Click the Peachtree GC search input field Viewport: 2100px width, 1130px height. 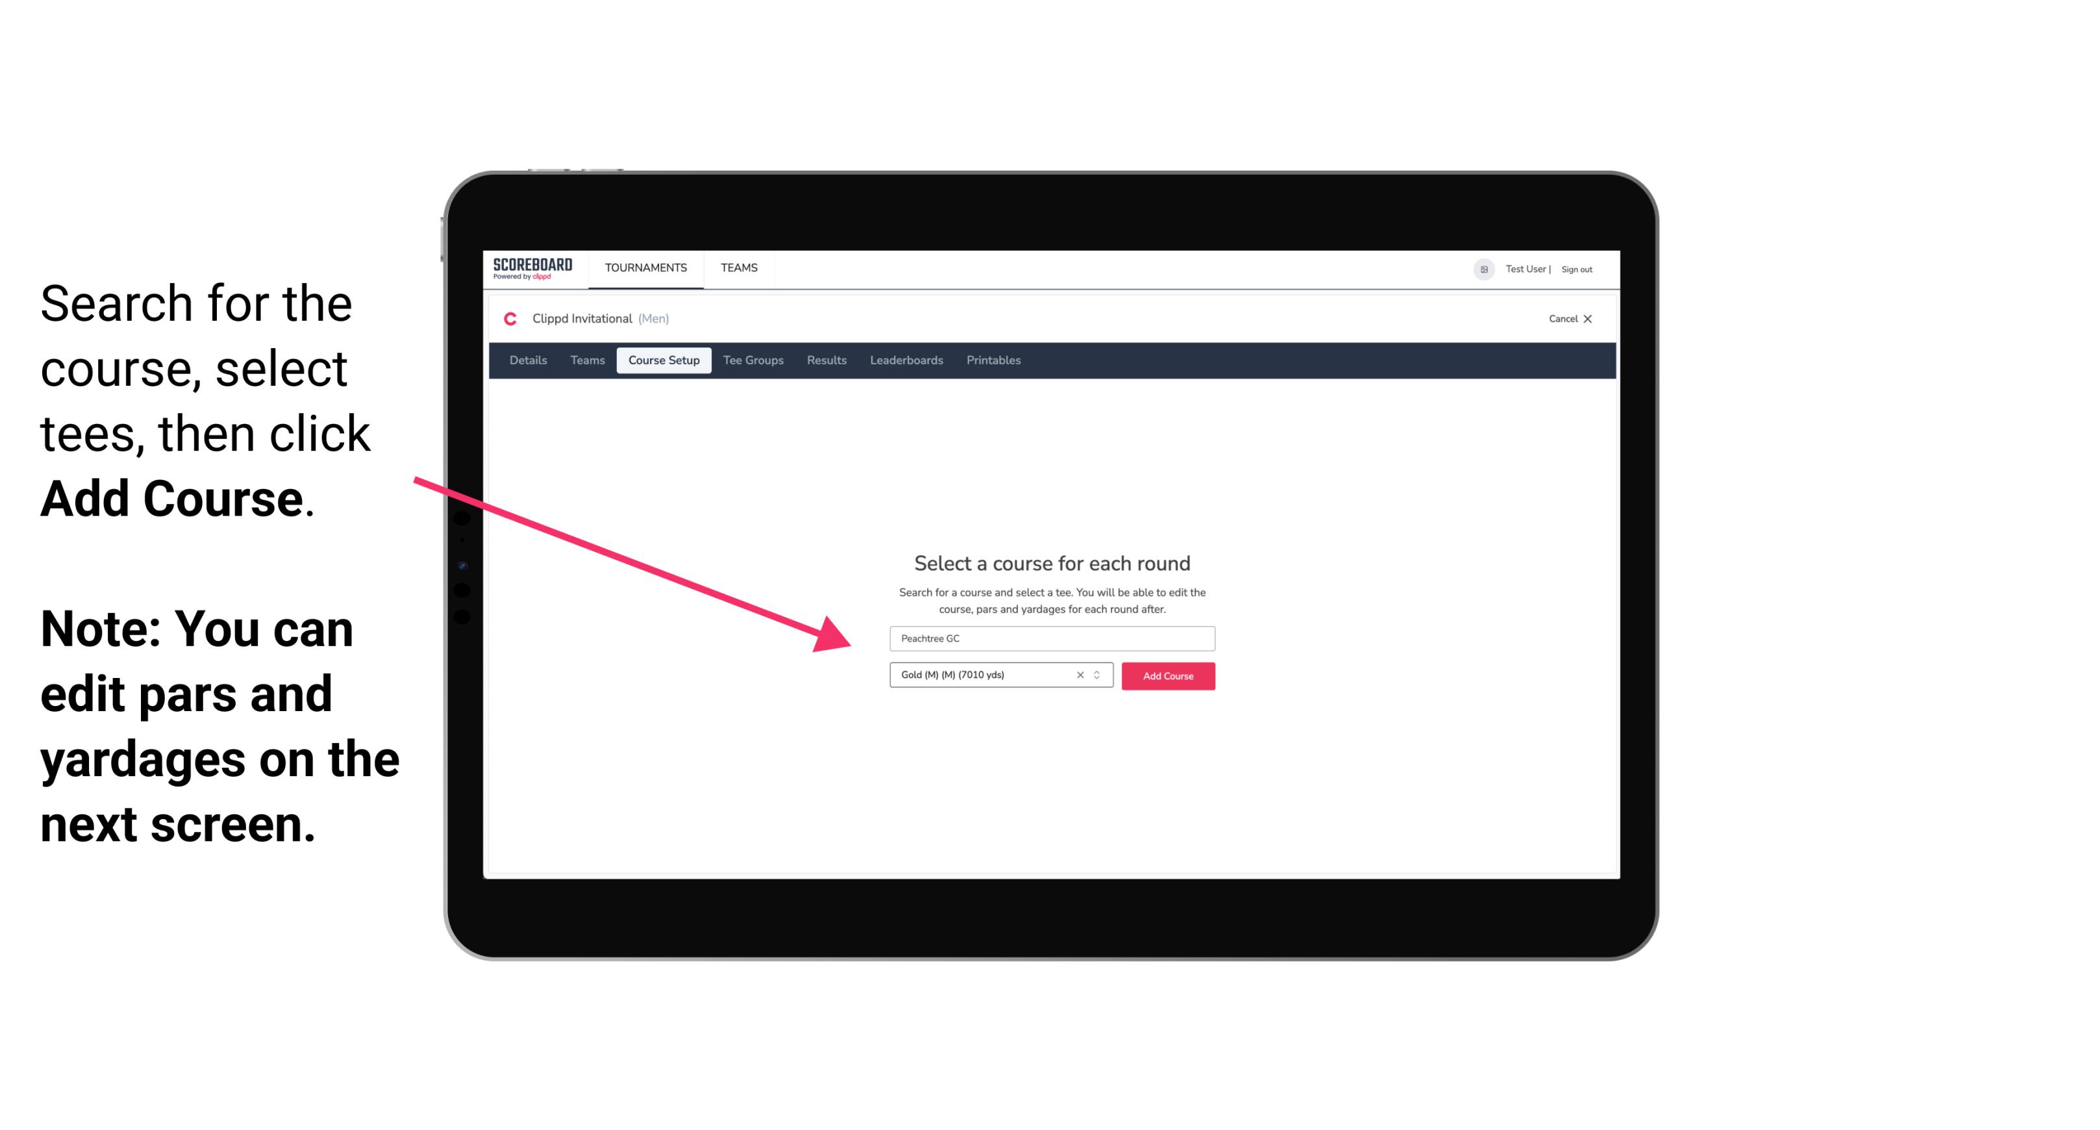(x=1049, y=639)
